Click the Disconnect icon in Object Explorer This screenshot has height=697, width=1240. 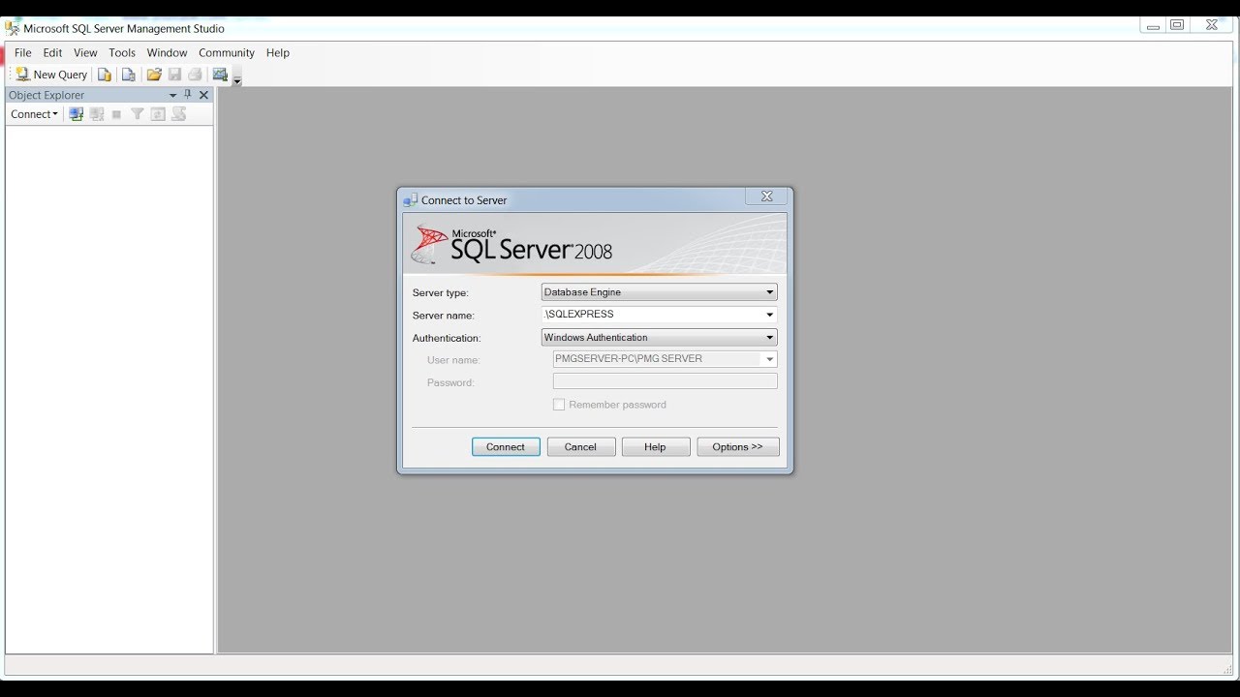(x=97, y=114)
